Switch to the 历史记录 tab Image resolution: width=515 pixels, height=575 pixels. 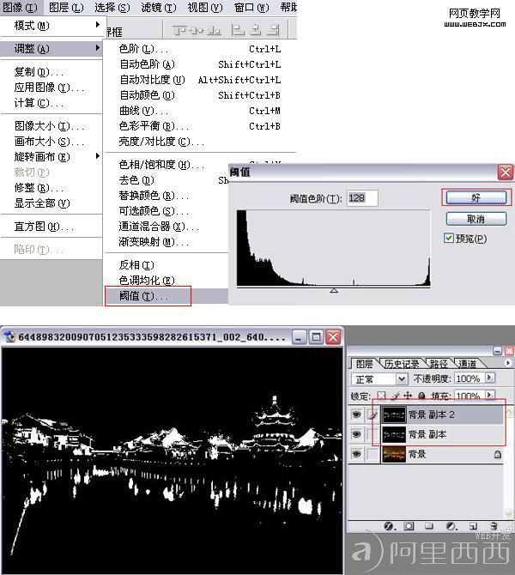coord(402,364)
